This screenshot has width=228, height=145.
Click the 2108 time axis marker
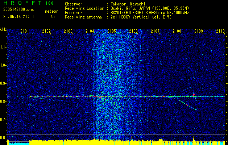tap(177, 31)
